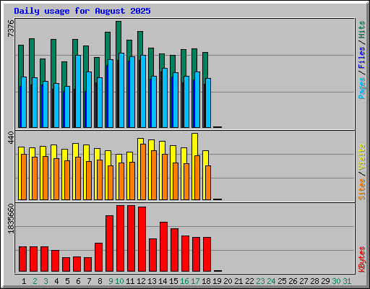
Task: Click the "Daily usage for August 2025" title
Action: pos(82,11)
